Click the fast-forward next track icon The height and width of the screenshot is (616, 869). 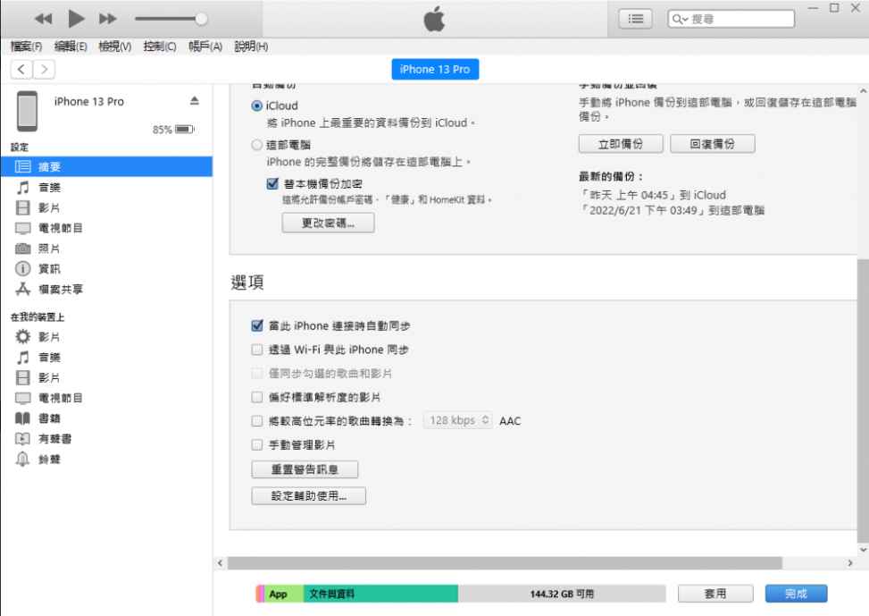[x=107, y=19]
